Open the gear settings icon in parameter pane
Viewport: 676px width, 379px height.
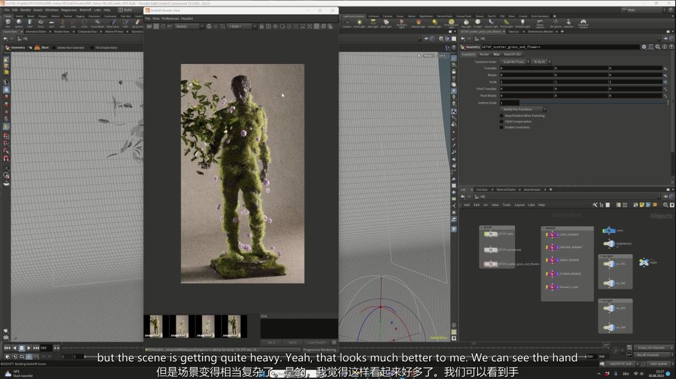point(644,47)
